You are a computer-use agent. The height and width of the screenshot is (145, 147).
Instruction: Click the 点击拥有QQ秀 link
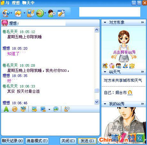coord(124,52)
